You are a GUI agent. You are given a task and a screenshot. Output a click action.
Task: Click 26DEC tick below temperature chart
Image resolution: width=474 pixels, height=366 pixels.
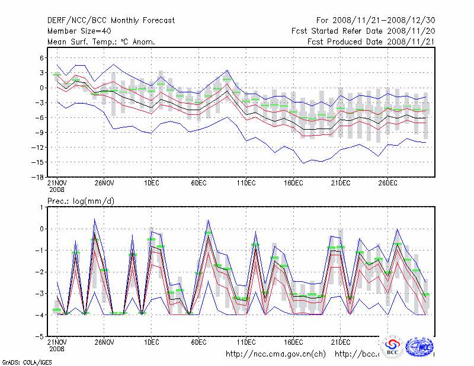point(388,183)
